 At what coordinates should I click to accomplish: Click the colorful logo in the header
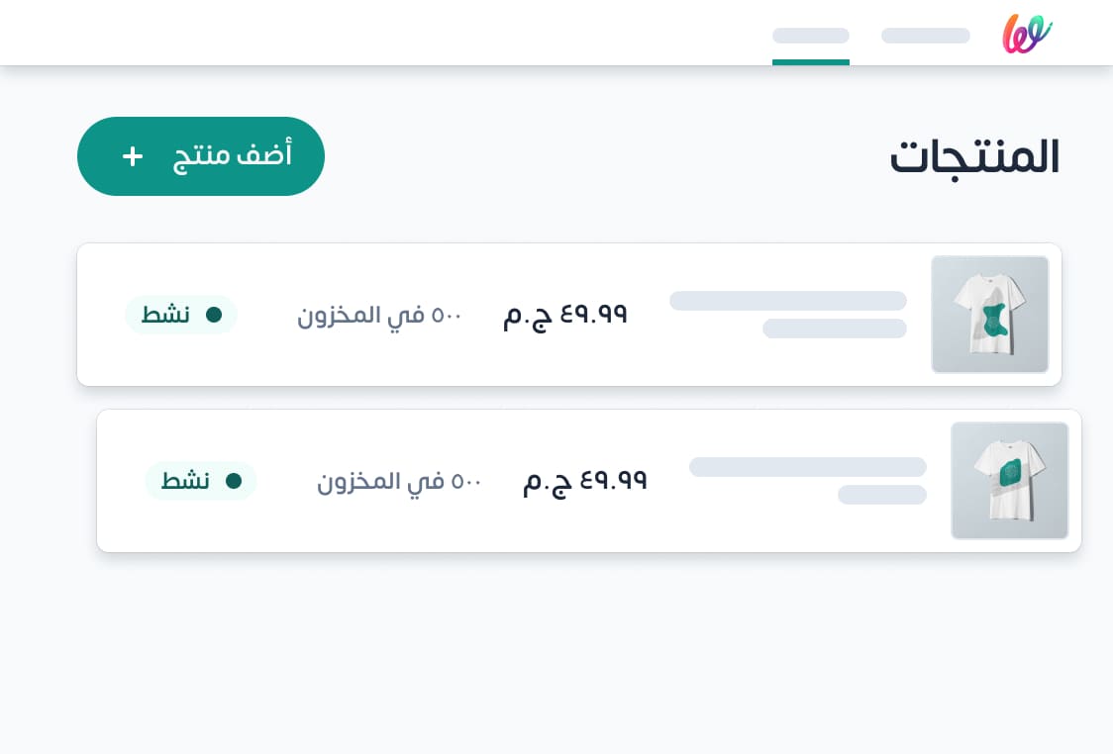pos(1027,34)
